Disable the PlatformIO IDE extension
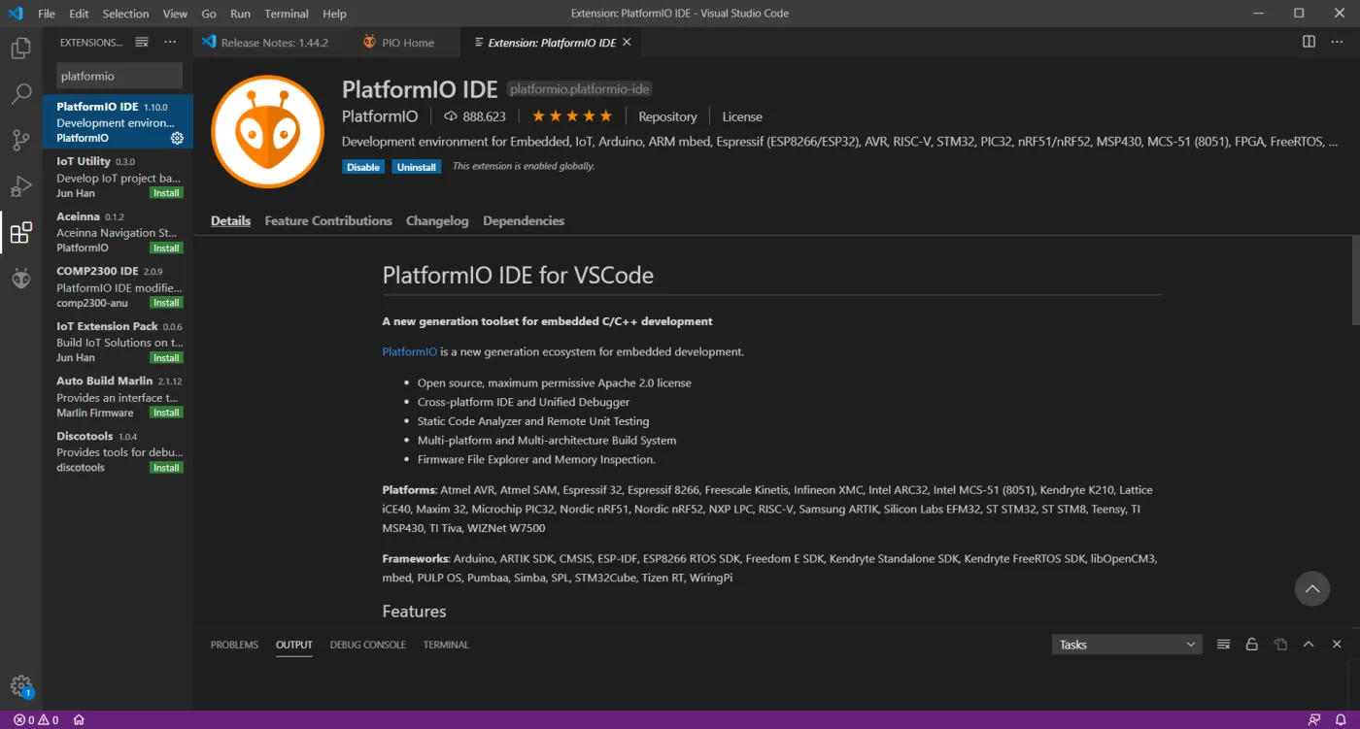The image size is (1360, 729). click(x=363, y=167)
